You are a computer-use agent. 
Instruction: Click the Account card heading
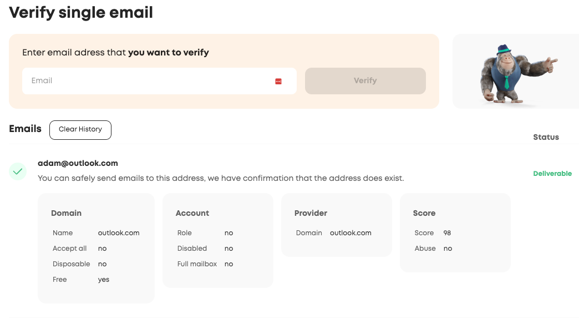point(192,213)
